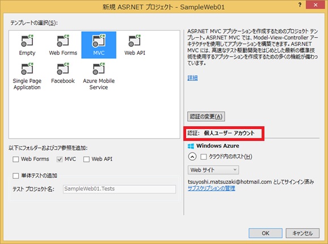Tick the クラウド内のホスト checkbox

(x=204, y=157)
